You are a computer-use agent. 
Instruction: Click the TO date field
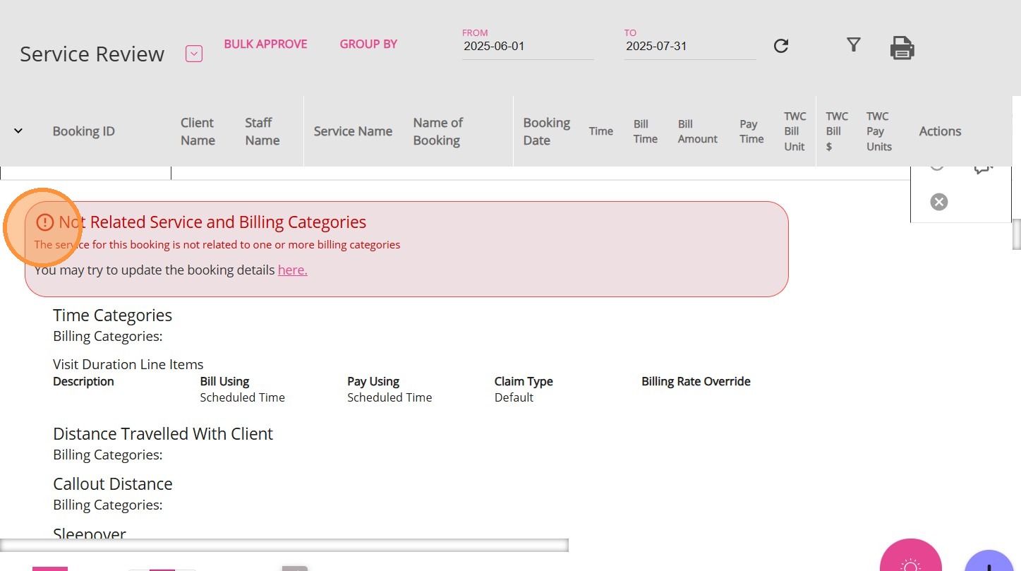(x=689, y=47)
